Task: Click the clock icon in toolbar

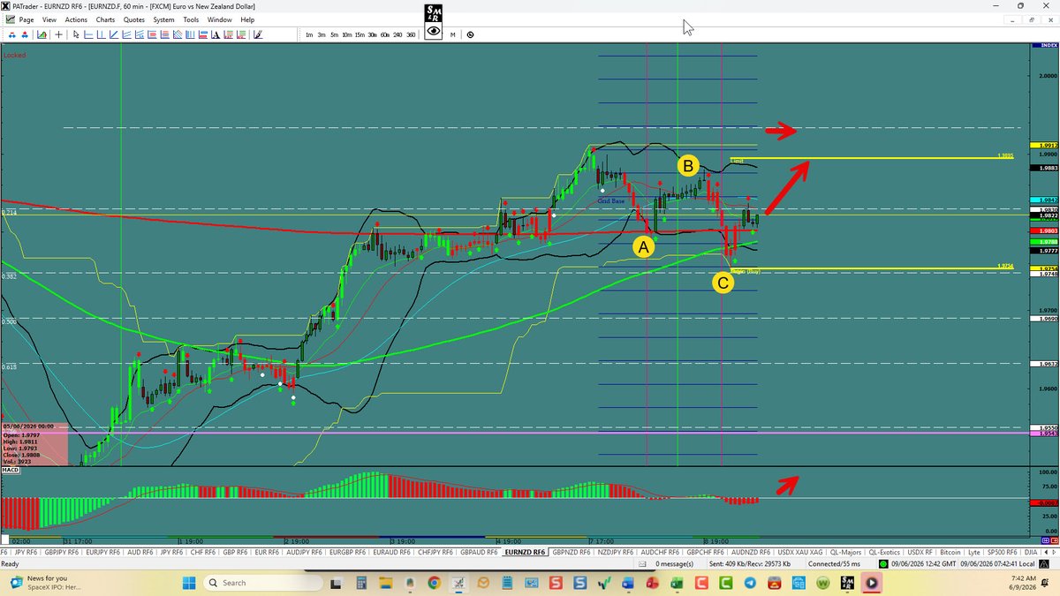Action: pyautogui.click(x=470, y=34)
